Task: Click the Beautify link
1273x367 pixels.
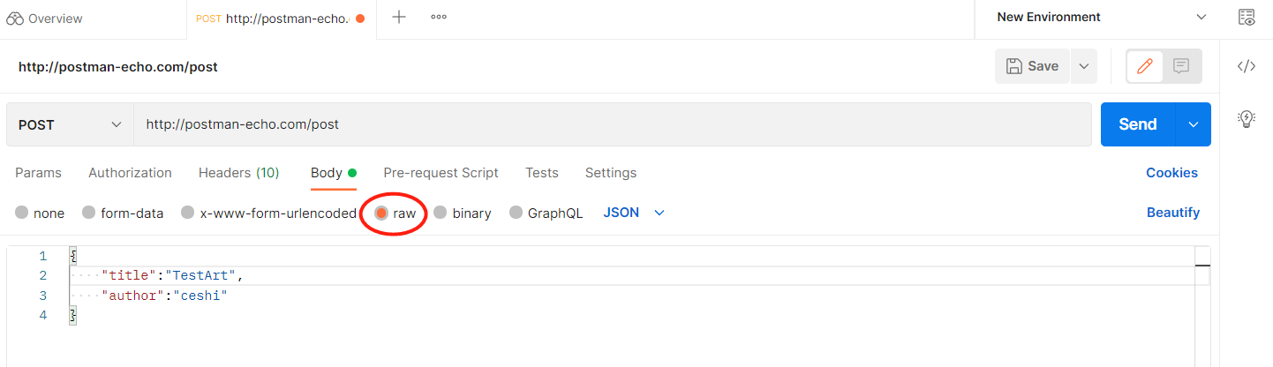Action: pyautogui.click(x=1172, y=213)
